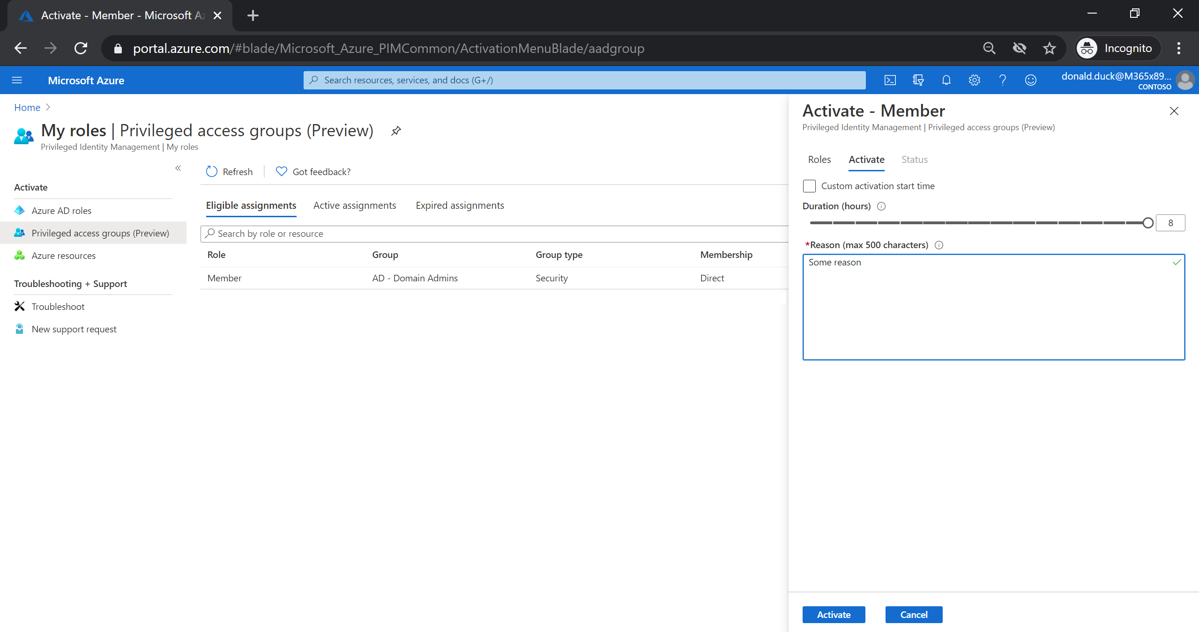1199x632 pixels.
Task: Click the Refresh icon
Action: [212, 171]
